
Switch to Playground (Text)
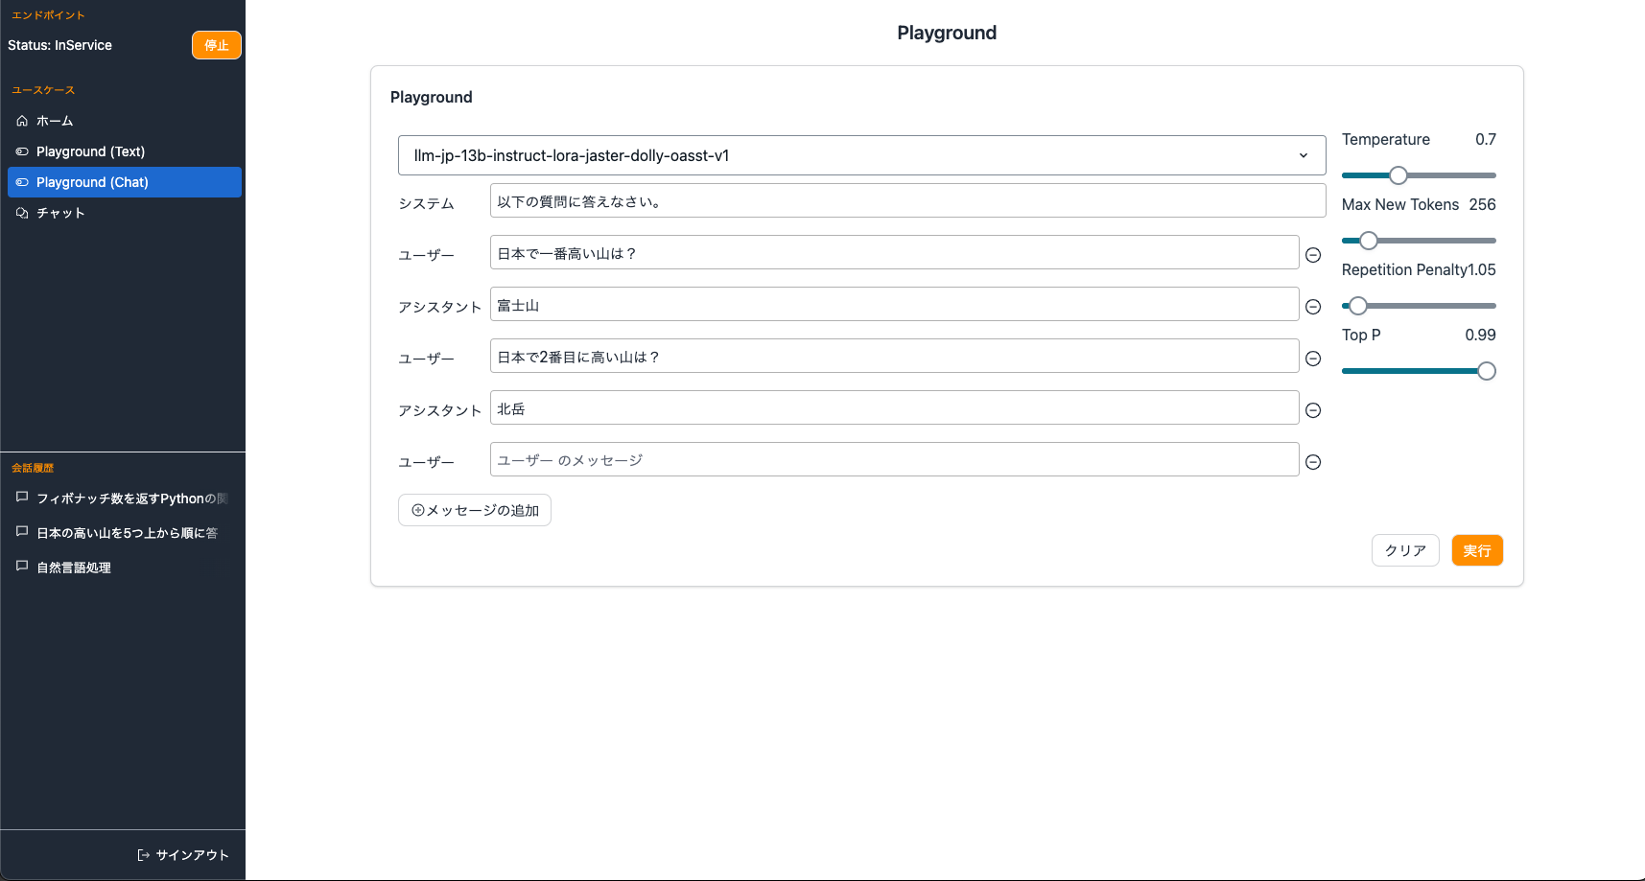point(125,151)
